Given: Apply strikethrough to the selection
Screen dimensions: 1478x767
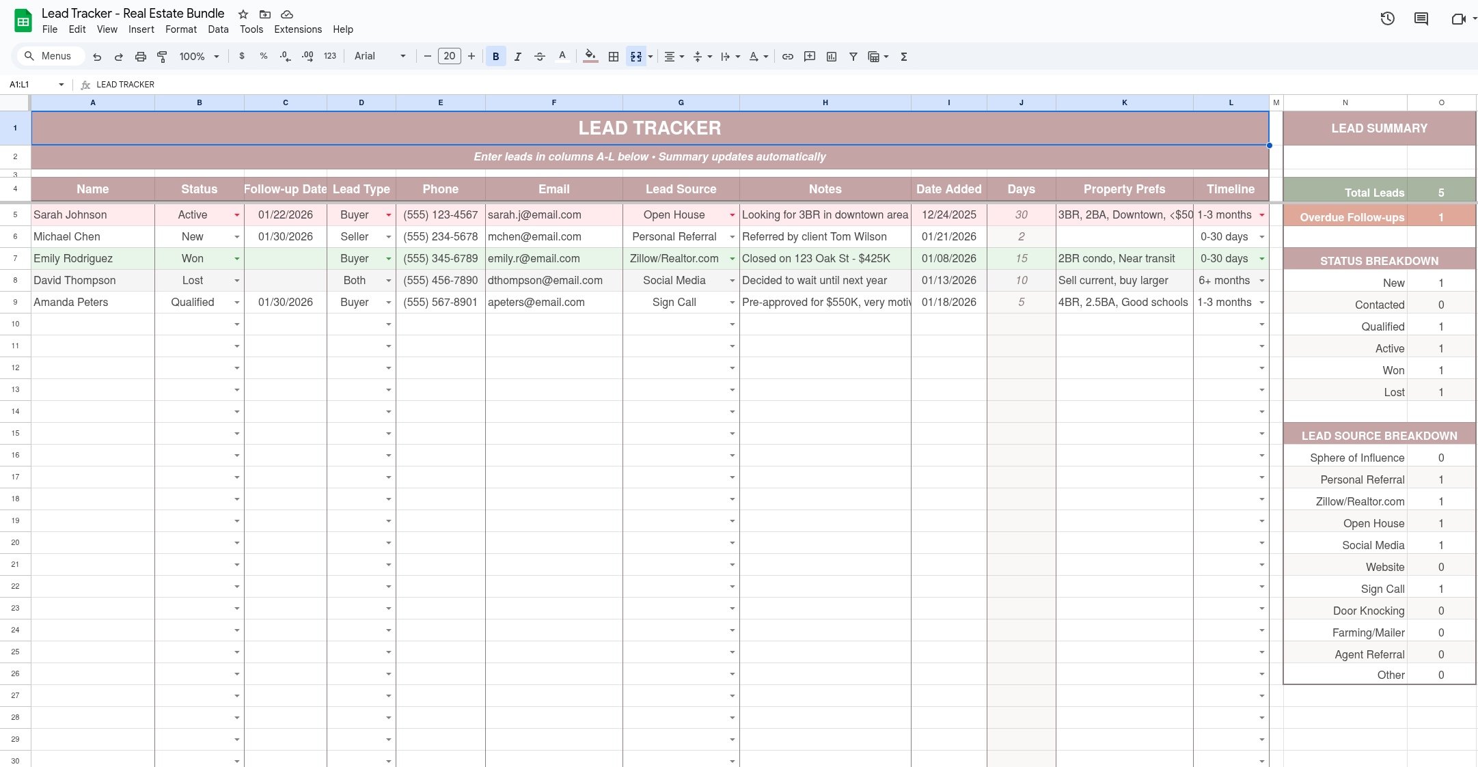Looking at the screenshot, I should coord(539,56).
